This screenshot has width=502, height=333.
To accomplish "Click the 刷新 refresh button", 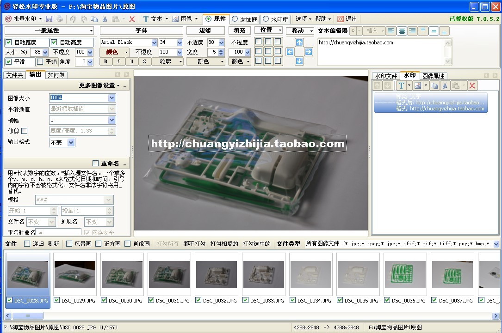I will (53, 243).
